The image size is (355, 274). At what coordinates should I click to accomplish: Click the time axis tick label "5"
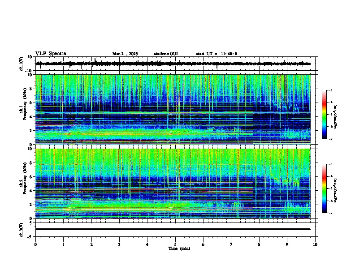pyautogui.click(x=175, y=244)
